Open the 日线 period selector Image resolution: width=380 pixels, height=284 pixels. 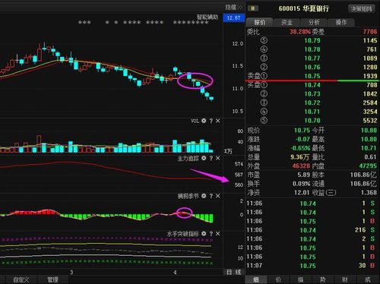233,272
